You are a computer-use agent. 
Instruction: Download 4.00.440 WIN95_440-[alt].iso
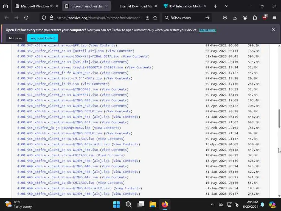coord(63,161)
